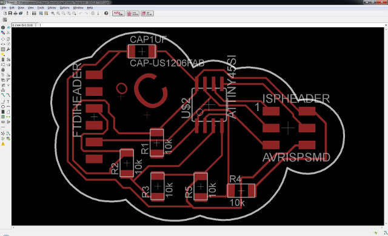Select the Ratsnest tool
The image size is (388, 236).
point(3,133)
